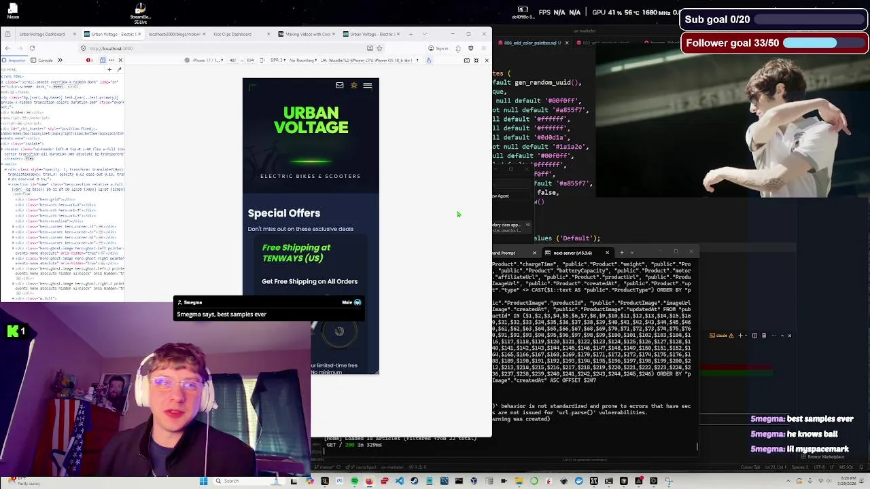Take a screenshot of the viewport
The width and height of the screenshot is (870, 489).
467,60
